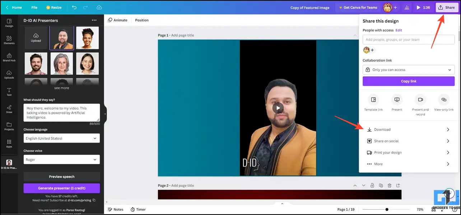Move Page 2 down with arrow
This screenshot has width=461, height=215.
point(363,186)
